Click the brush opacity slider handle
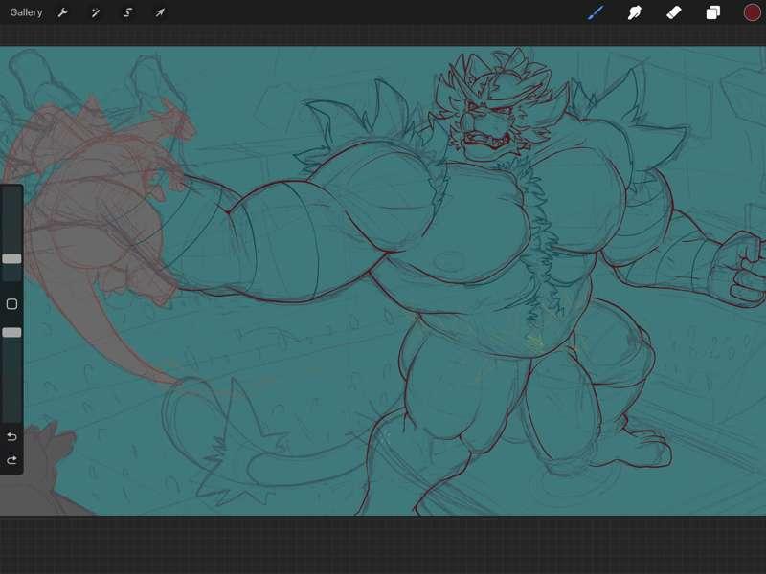This screenshot has width=766, height=574. point(11,332)
